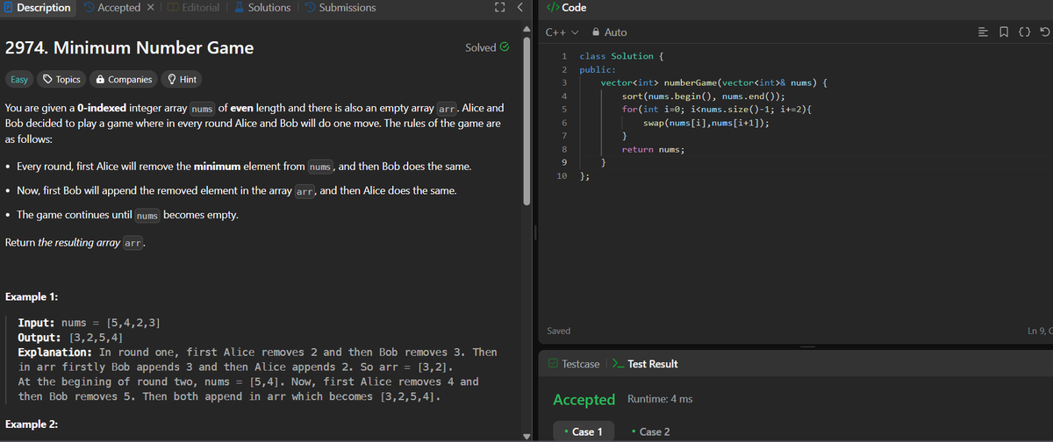1053x442 pixels.
Task: Open the Description tab
Action: click(36, 7)
